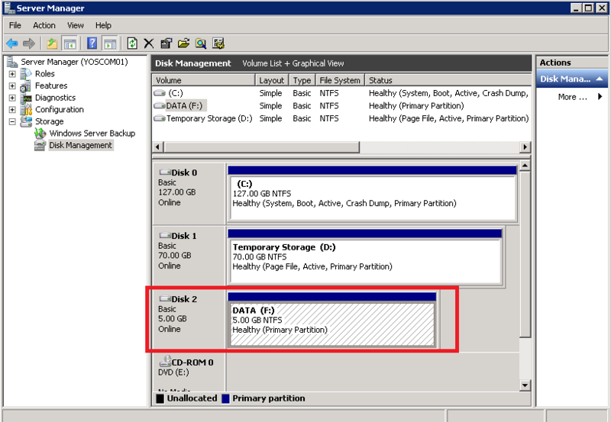Viewport: 611px width, 422px height.
Task: Expand the Configuration tree node
Action: (x=12, y=110)
